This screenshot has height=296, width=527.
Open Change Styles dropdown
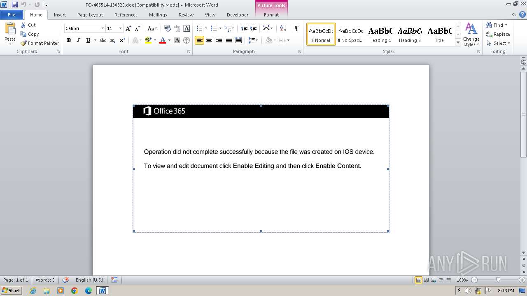(x=471, y=35)
